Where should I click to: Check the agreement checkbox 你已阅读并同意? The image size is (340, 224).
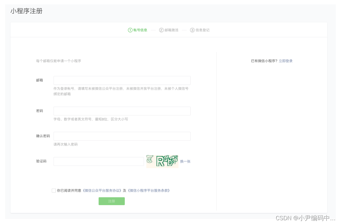point(54,190)
